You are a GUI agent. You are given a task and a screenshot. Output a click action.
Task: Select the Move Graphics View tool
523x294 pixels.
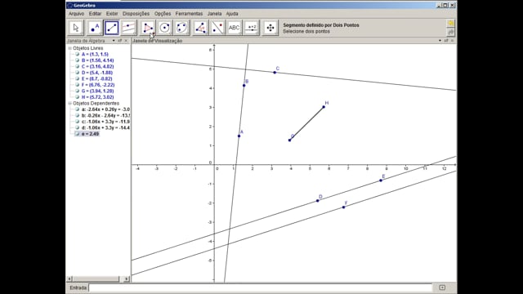(270, 28)
